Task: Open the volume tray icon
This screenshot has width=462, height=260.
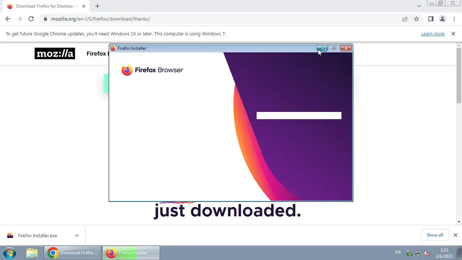Action: pyautogui.click(x=427, y=253)
